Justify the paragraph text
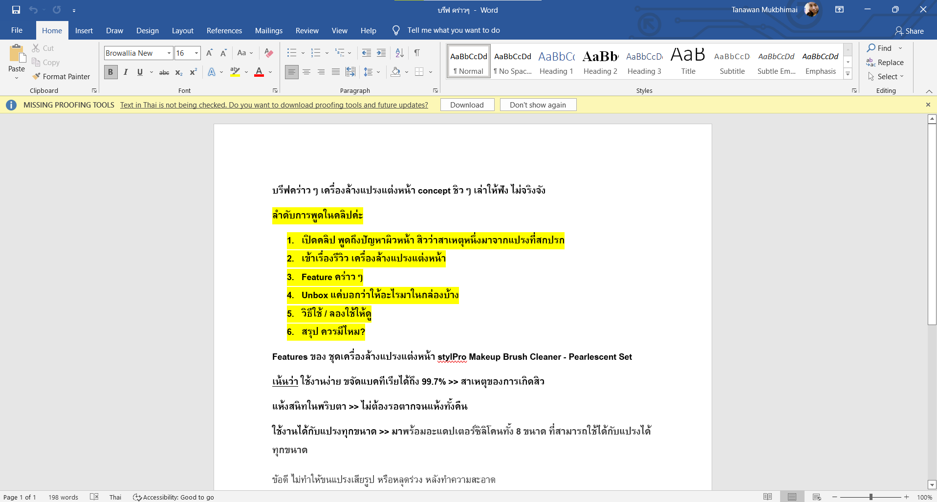The image size is (937, 502). (x=336, y=72)
